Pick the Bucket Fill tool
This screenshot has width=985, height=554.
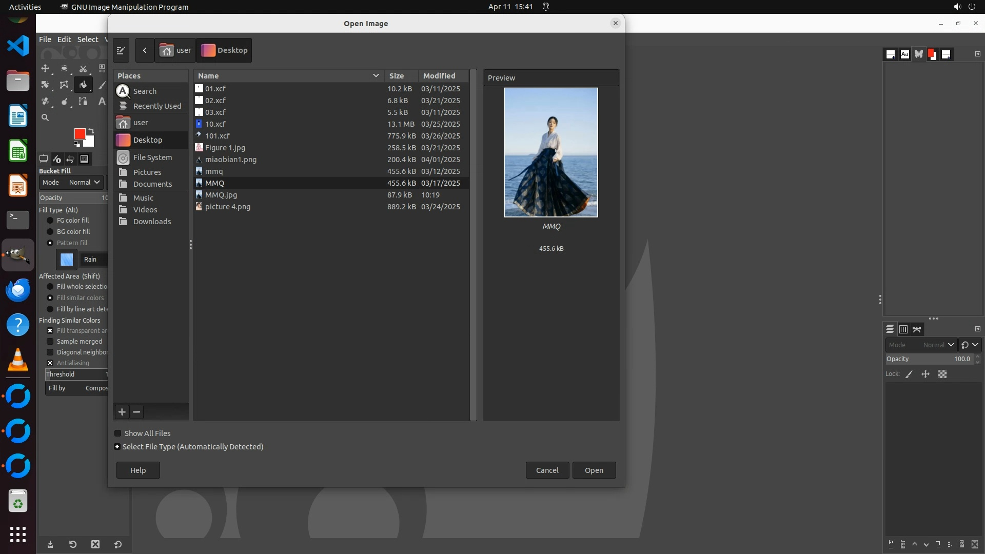tap(83, 85)
